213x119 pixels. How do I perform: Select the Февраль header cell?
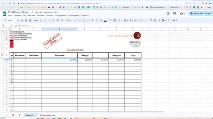click(116, 55)
